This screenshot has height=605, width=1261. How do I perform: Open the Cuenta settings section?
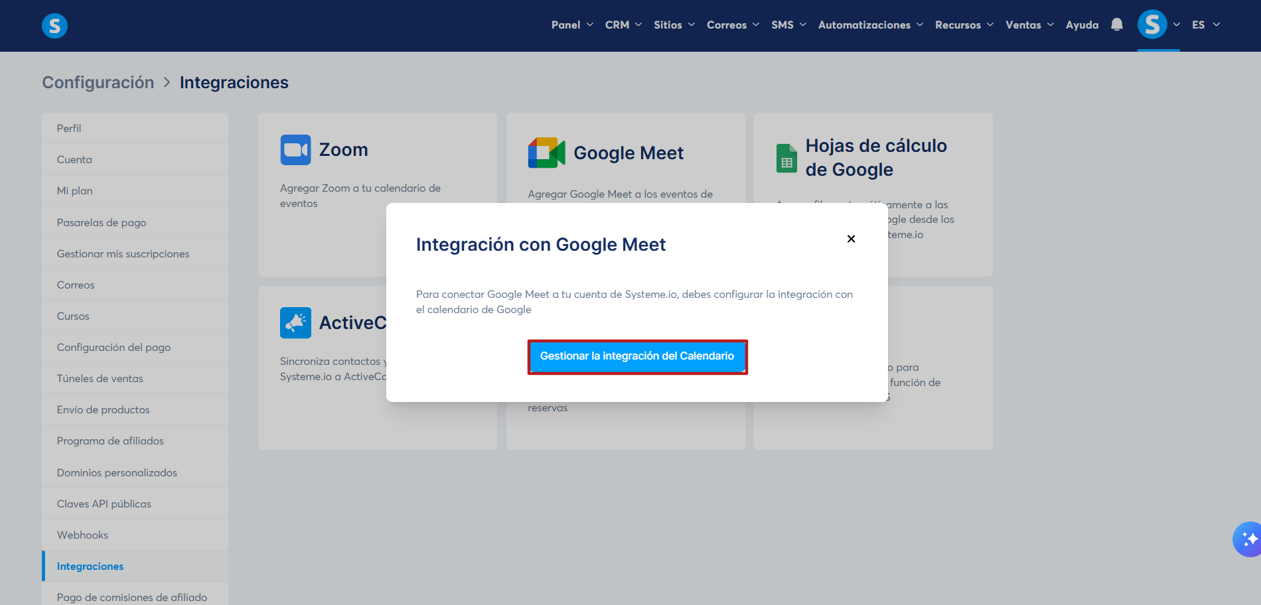pyautogui.click(x=135, y=159)
